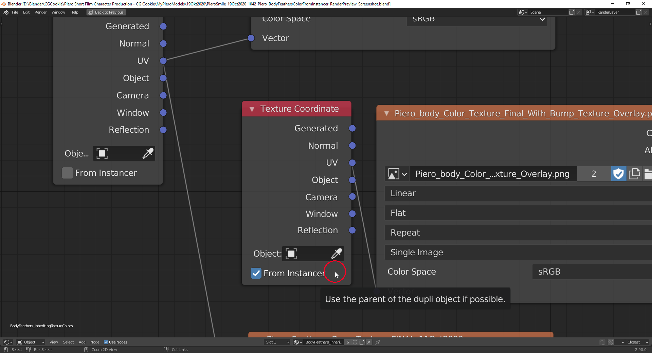Open the Render menu
Image resolution: width=652 pixels, height=353 pixels.
tap(40, 12)
